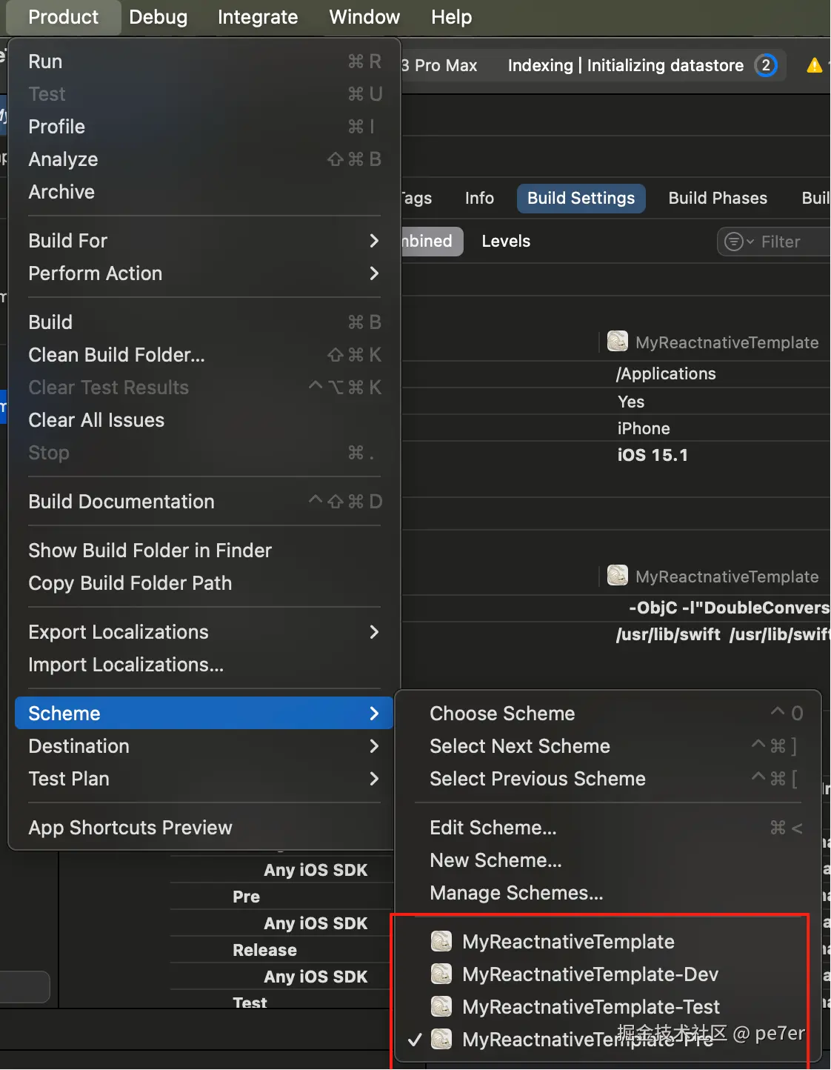Choose Edit Scheme… from the submenu
831x1070 pixels.
pos(493,828)
